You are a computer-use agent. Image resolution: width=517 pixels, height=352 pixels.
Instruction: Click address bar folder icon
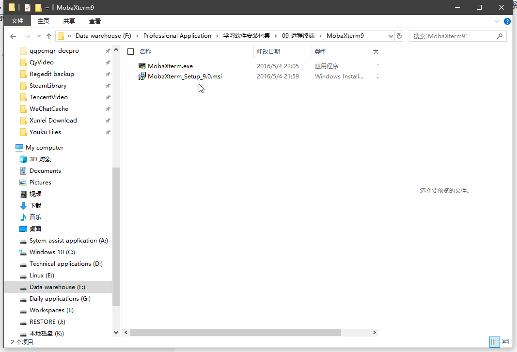tap(61, 36)
